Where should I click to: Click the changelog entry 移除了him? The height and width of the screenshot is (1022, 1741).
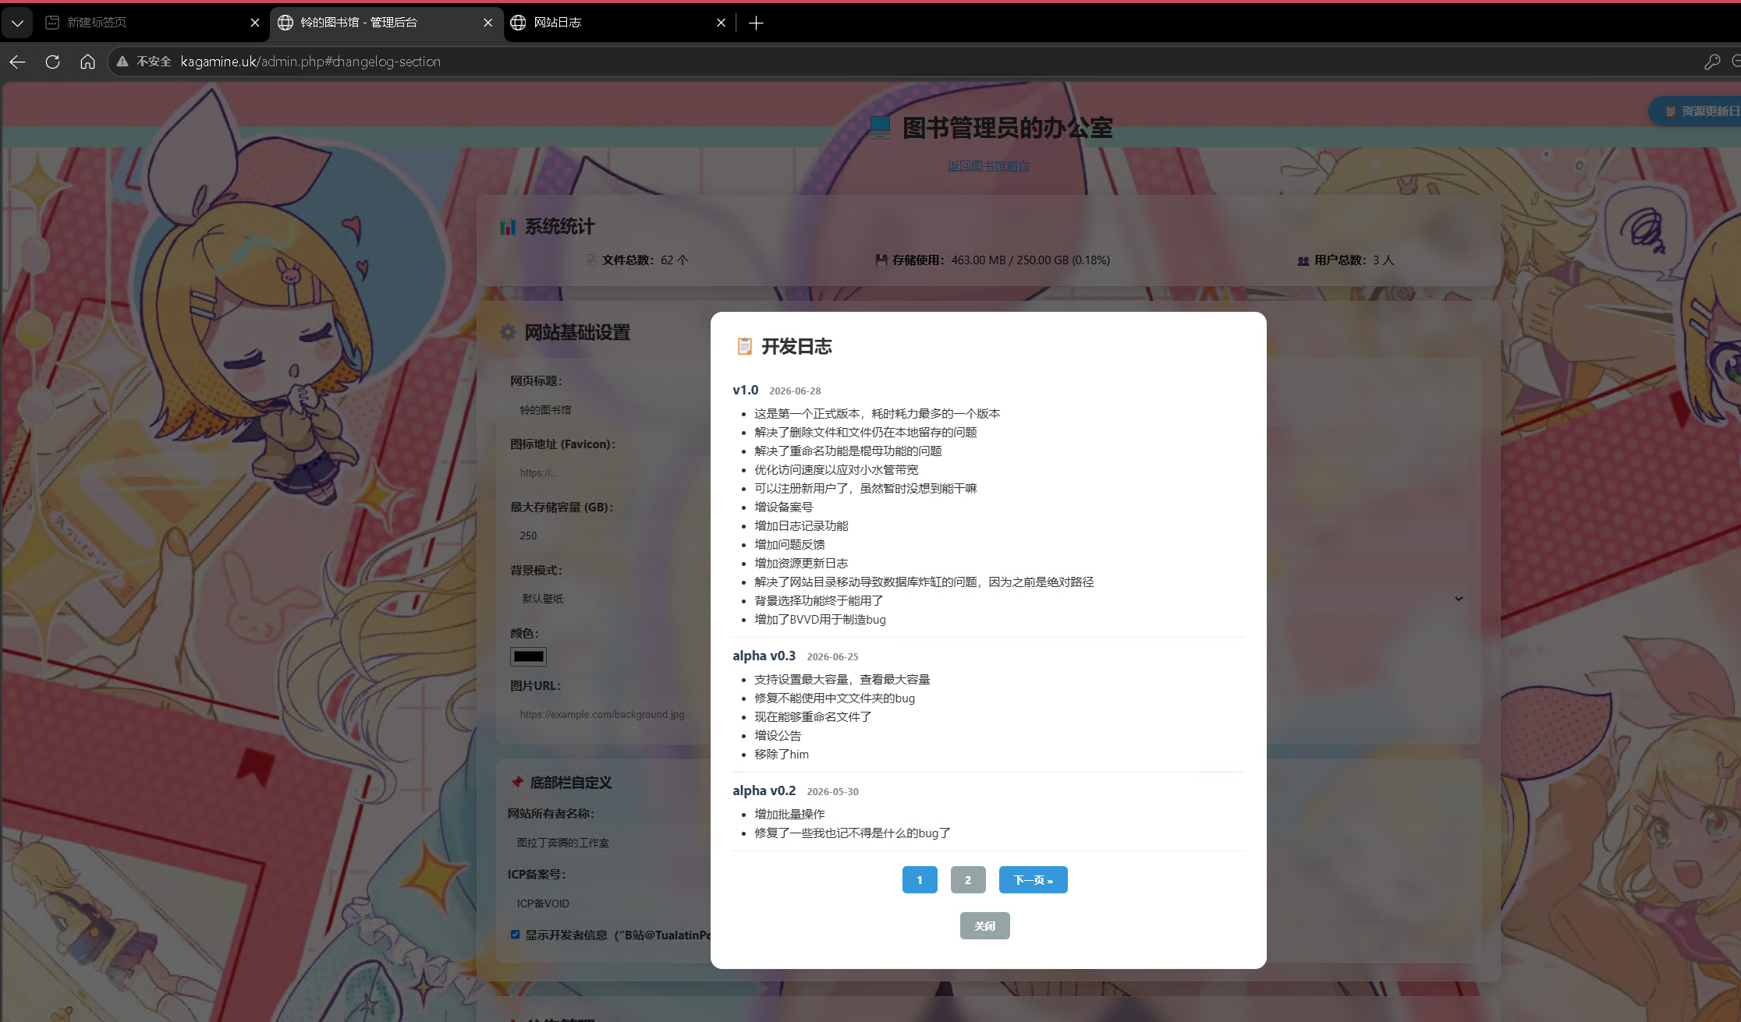point(781,755)
